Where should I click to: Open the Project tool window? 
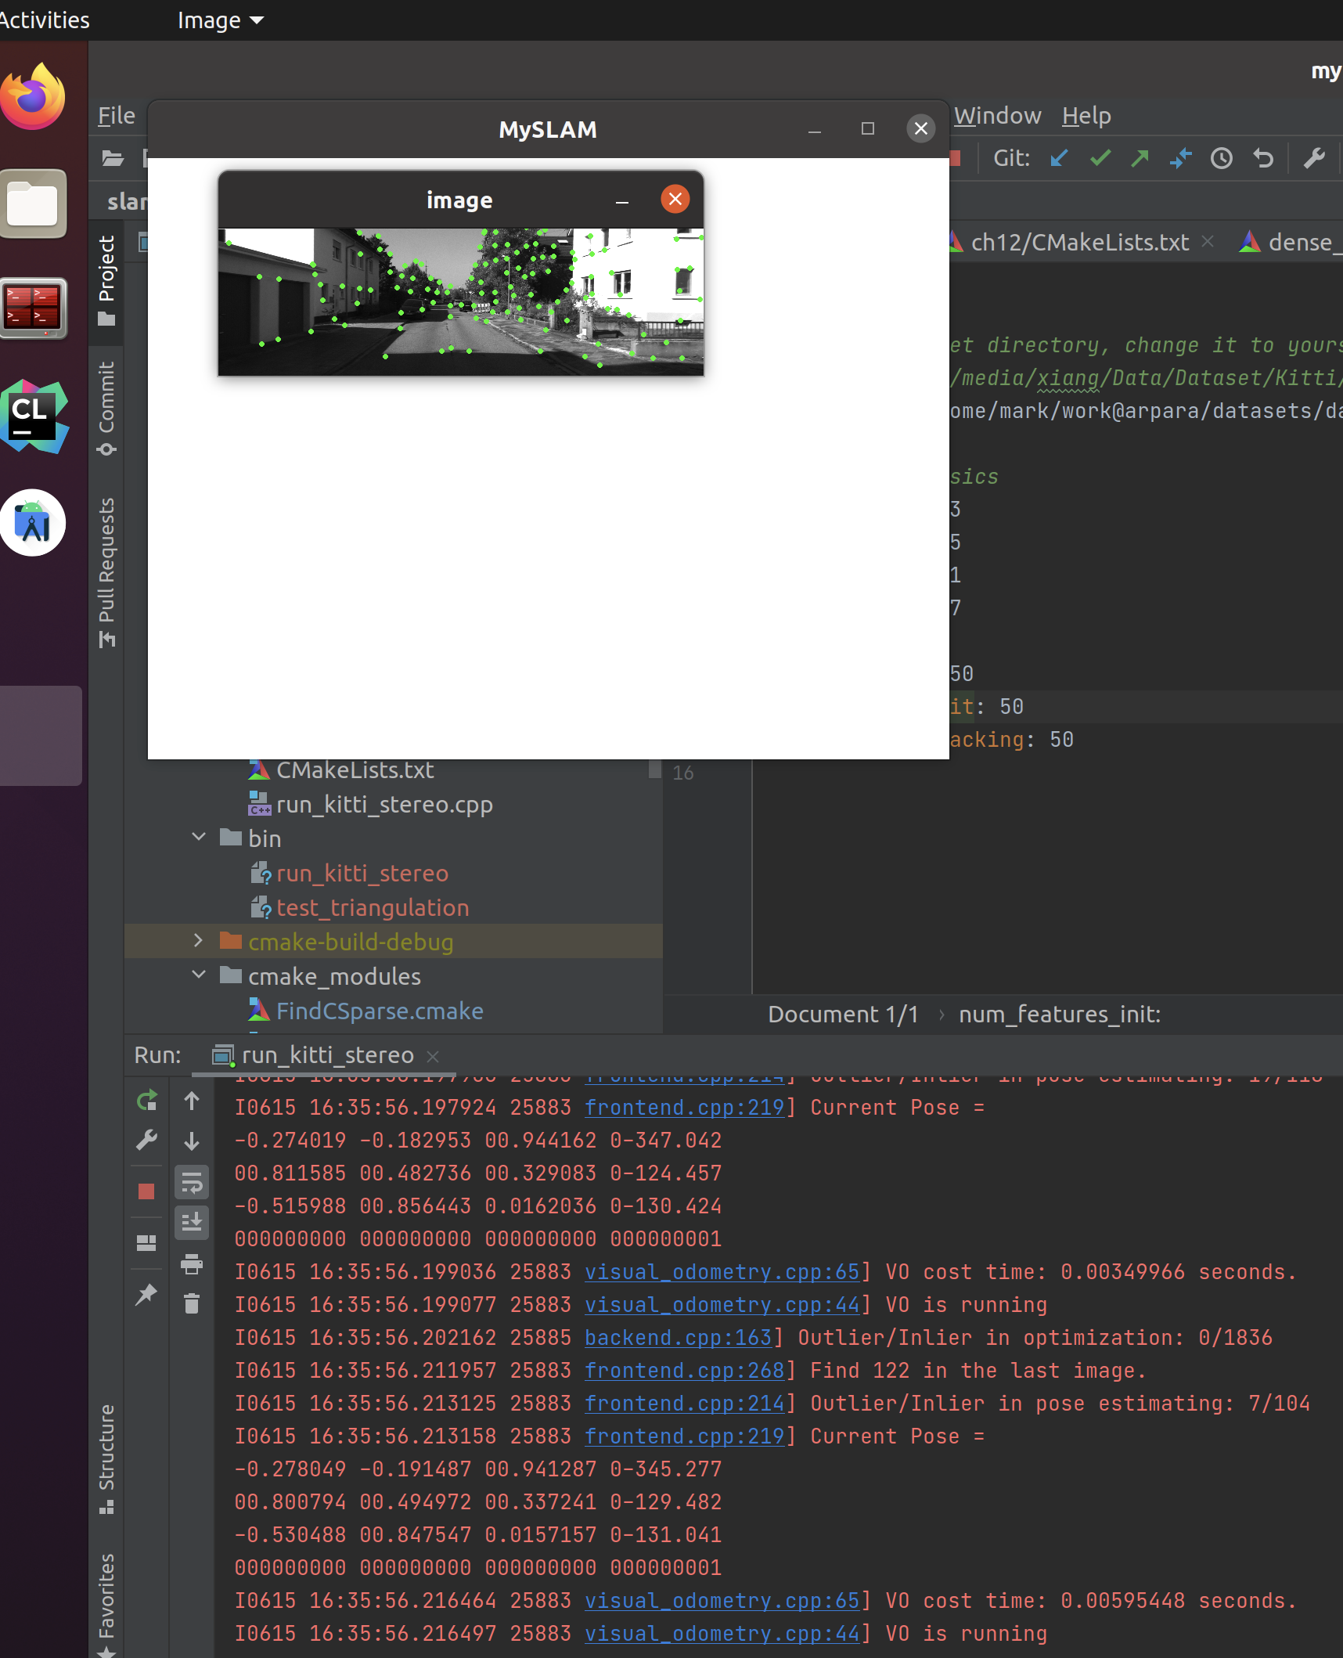pos(106,280)
